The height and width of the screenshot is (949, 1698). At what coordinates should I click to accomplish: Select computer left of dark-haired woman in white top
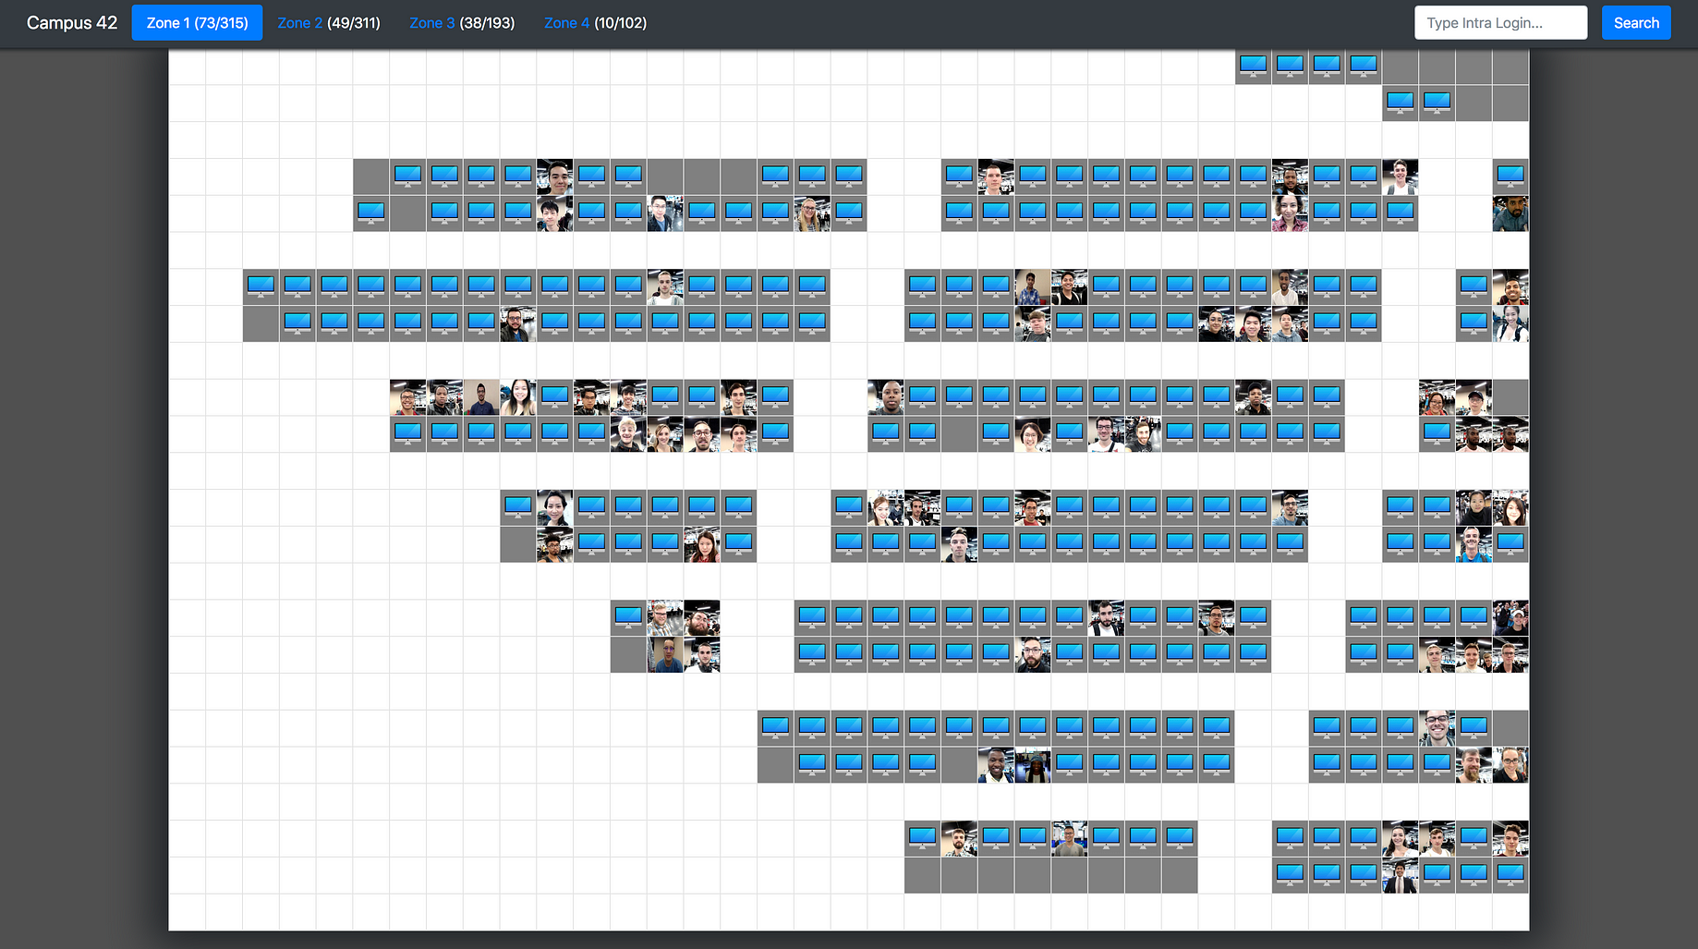1364,838
